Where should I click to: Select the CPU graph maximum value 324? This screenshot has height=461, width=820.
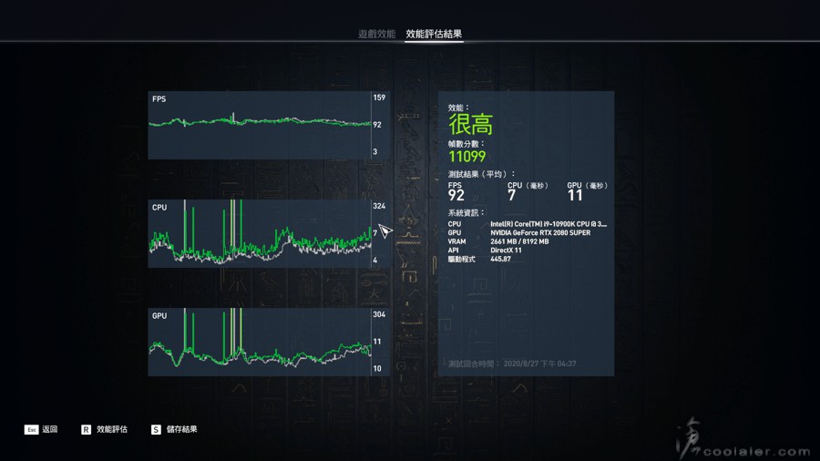(x=379, y=206)
